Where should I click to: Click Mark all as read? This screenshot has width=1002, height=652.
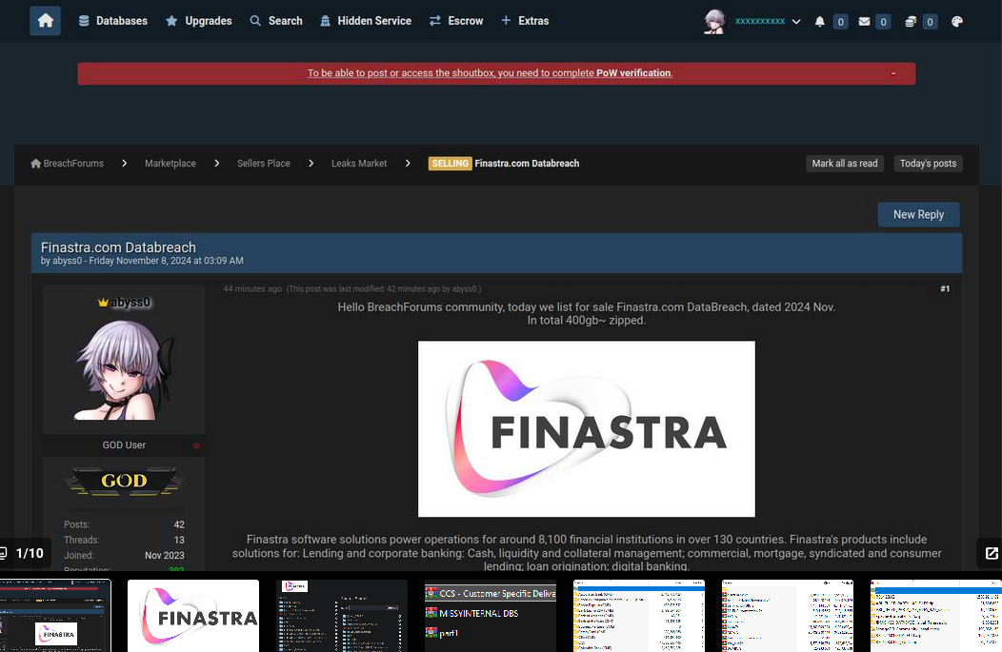(844, 164)
